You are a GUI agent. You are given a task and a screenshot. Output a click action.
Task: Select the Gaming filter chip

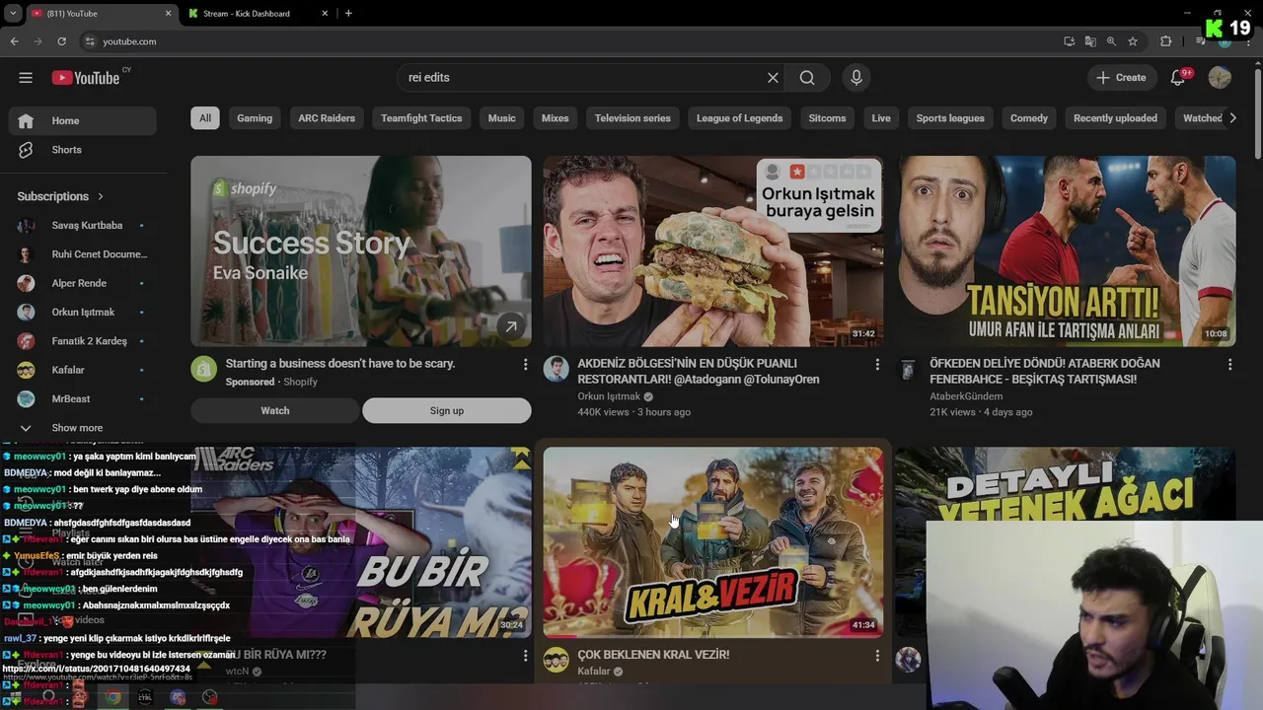coord(255,118)
